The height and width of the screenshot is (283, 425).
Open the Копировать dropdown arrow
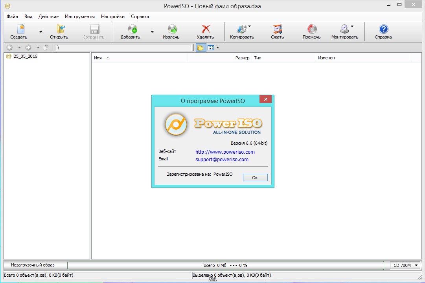(249, 26)
